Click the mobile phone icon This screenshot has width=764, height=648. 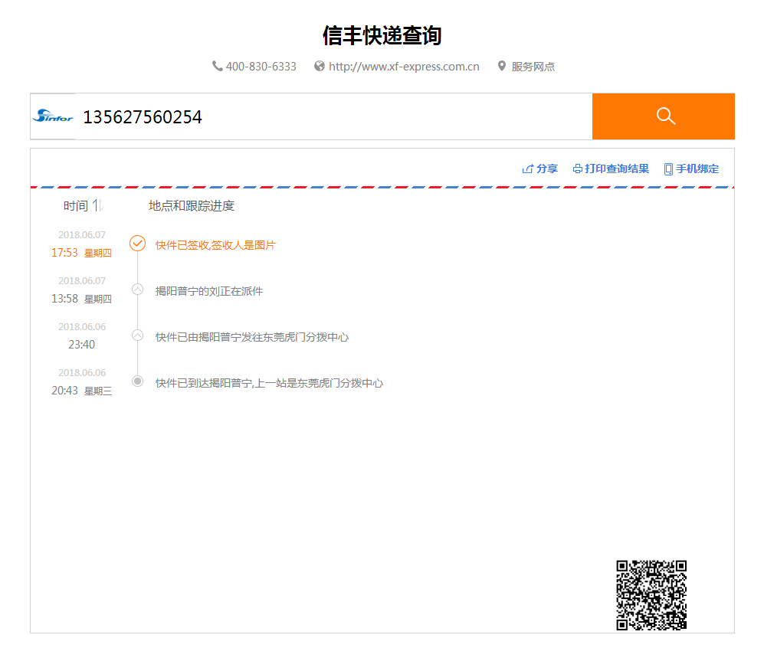(x=668, y=169)
